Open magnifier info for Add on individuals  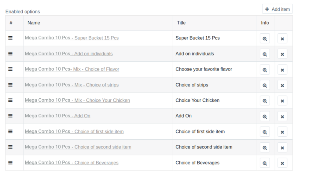coord(265,54)
